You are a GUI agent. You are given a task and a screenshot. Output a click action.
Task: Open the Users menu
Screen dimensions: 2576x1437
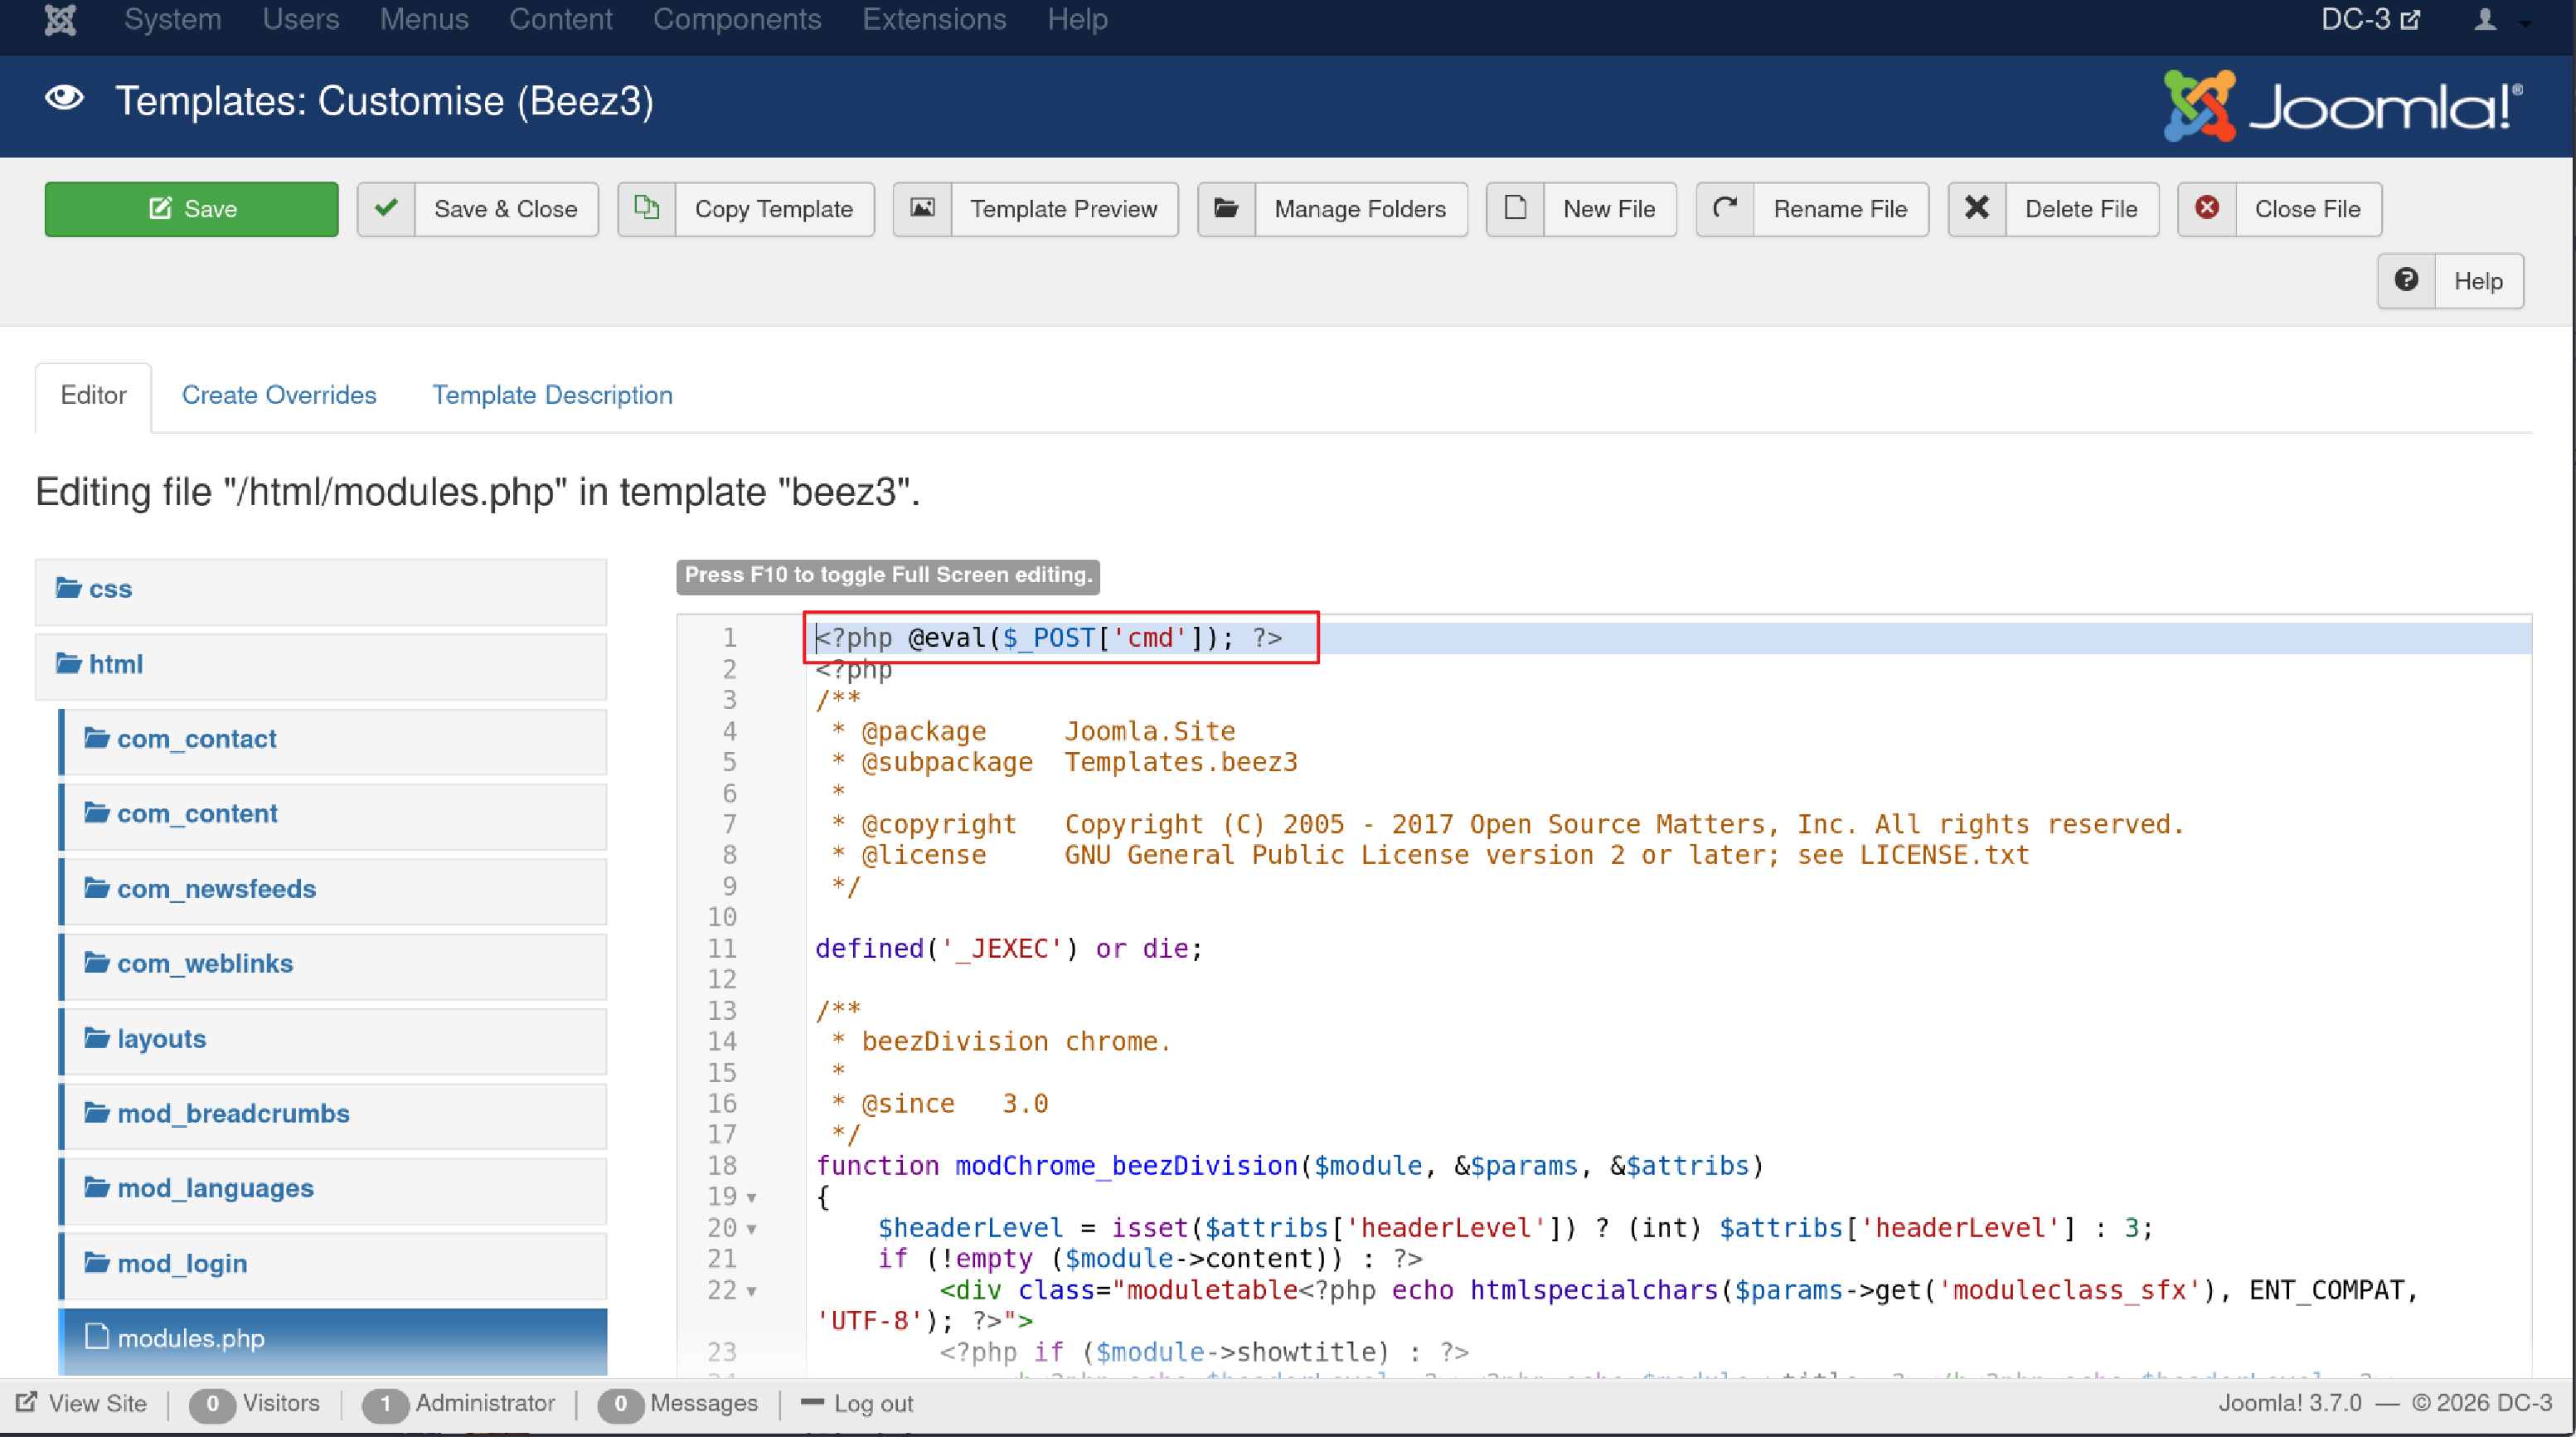pyautogui.click(x=301, y=20)
